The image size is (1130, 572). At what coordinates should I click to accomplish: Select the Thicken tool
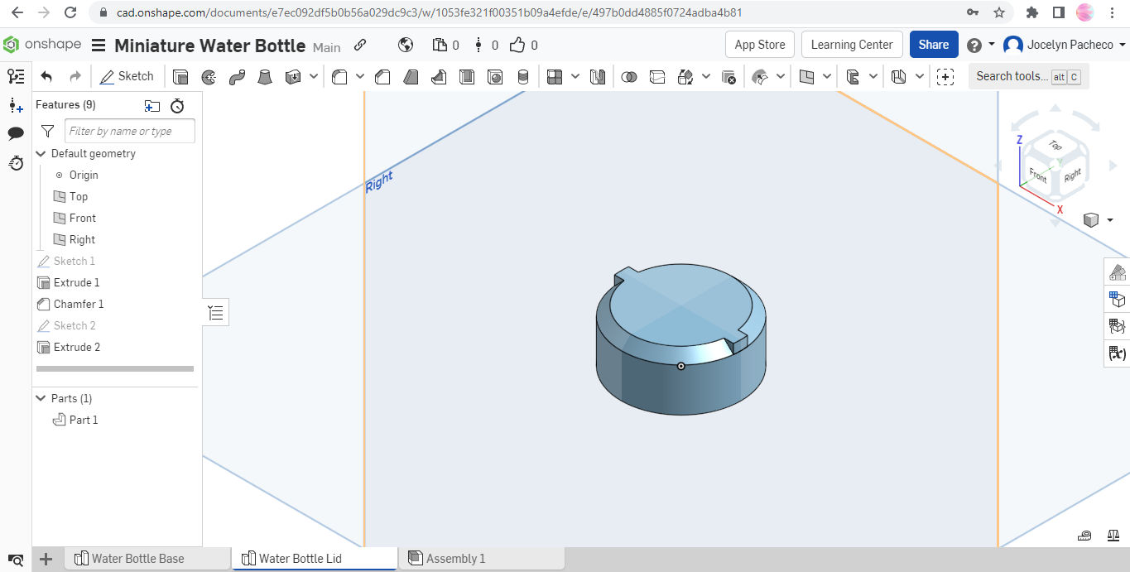(x=293, y=77)
